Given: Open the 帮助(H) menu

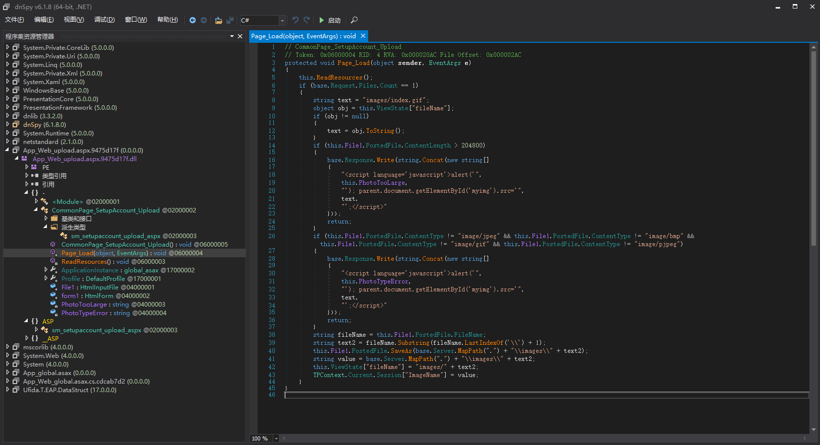Looking at the screenshot, I should coord(167,20).
